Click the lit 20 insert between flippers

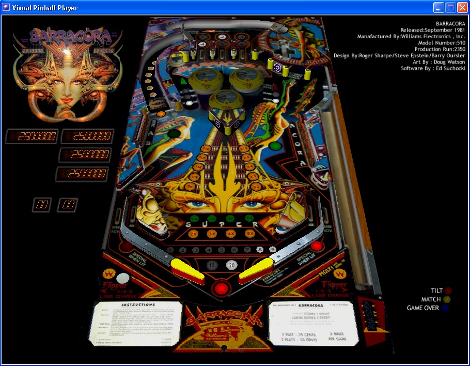[x=232, y=265]
